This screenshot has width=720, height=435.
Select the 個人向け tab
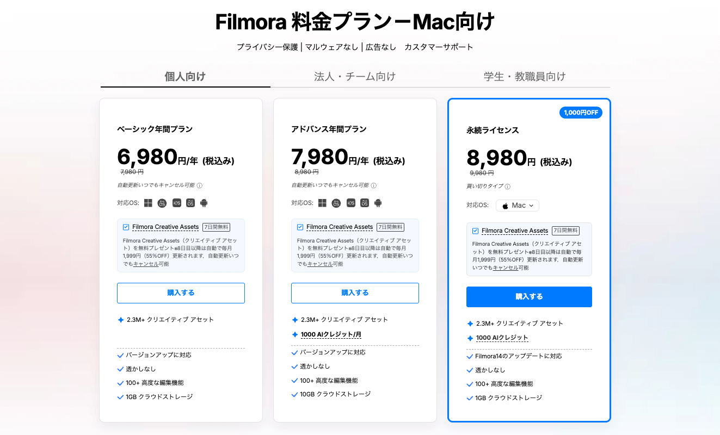click(185, 77)
